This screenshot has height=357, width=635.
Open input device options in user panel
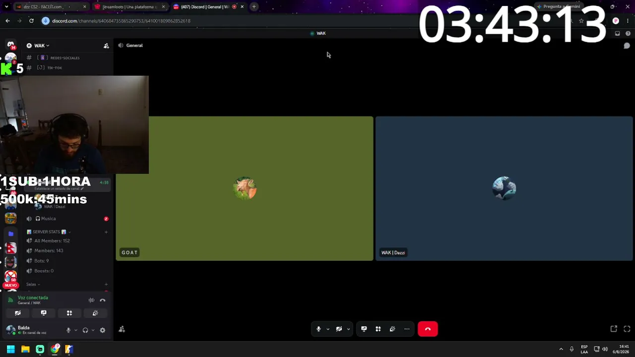[x=76, y=330]
